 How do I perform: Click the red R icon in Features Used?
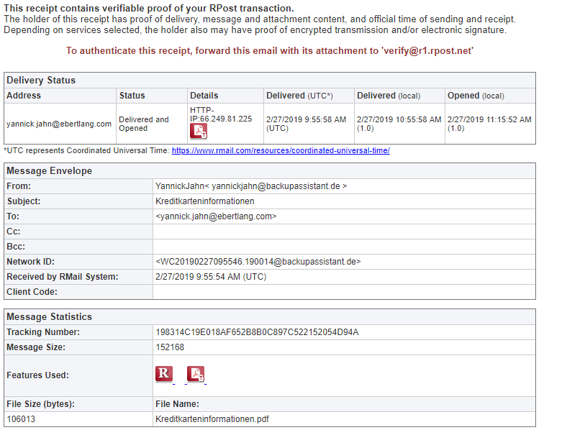click(x=164, y=374)
